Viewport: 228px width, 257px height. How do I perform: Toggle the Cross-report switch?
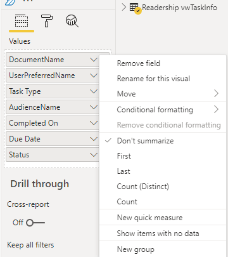click(x=35, y=223)
